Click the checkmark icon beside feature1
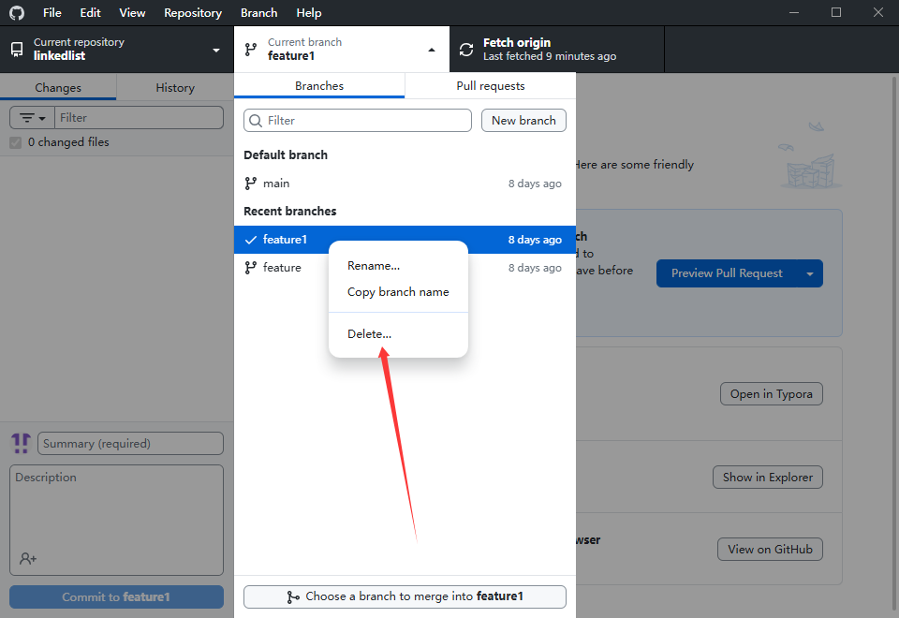899x618 pixels. pyautogui.click(x=250, y=240)
